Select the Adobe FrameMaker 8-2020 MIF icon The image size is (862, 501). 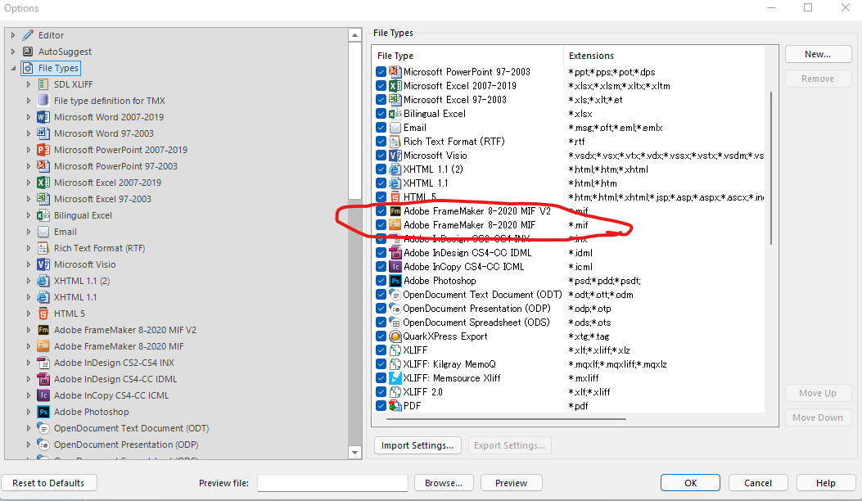click(394, 224)
